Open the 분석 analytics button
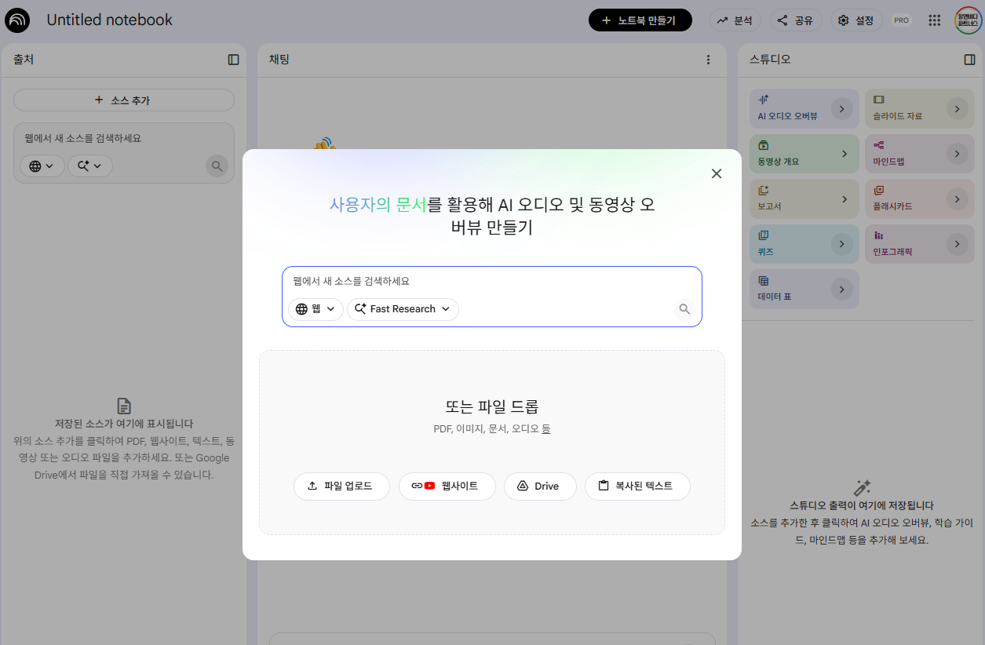This screenshot has width=985, height=645. point(735,20)
